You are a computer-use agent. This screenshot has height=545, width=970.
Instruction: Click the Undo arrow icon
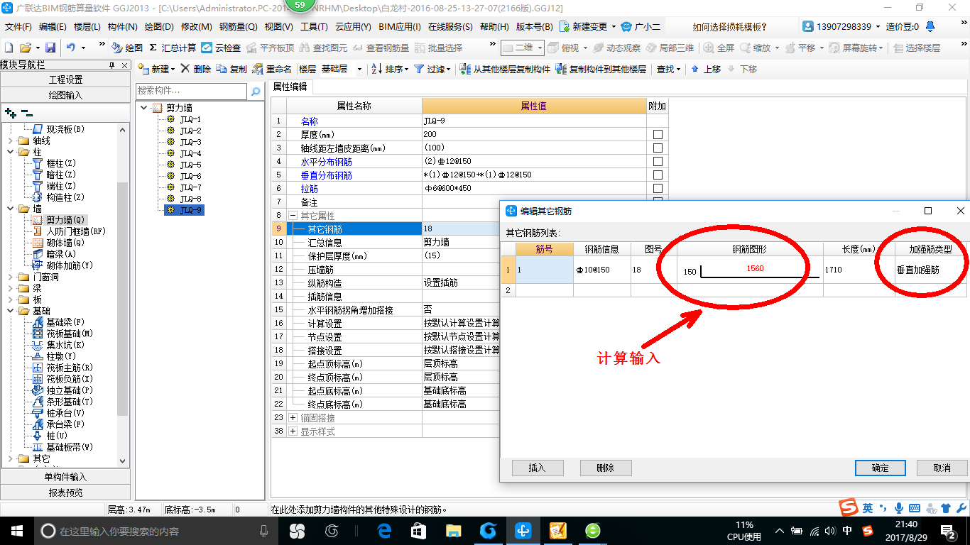point(71,48)
